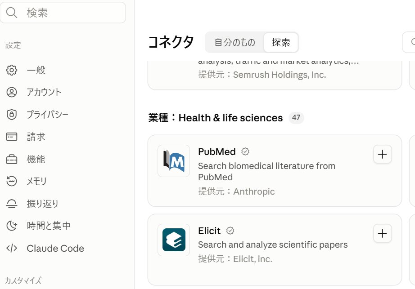Click the Elicit connector title
The height and width of the screenshot is (289, 415).
pyautogui.click(x=209, y=231)
